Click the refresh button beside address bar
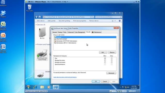The width and height of the screenshot is (165, 93). tap(93, 17)
